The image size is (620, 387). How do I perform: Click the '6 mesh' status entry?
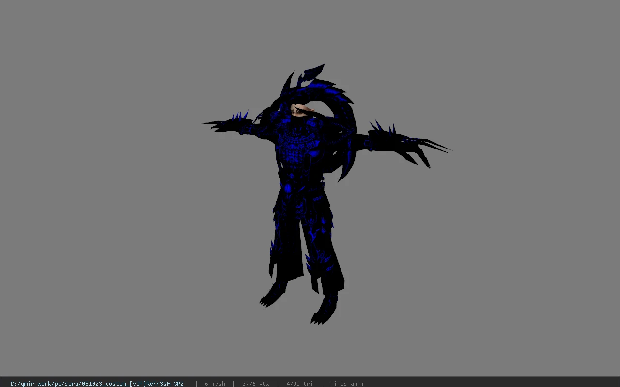[215, 384]
